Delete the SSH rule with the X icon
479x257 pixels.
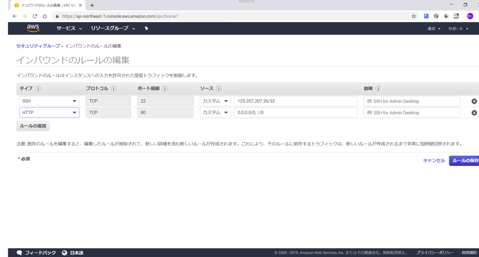click(x=474, y=101)
